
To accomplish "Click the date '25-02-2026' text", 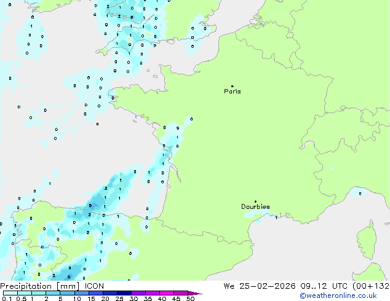I will point(268,286).
